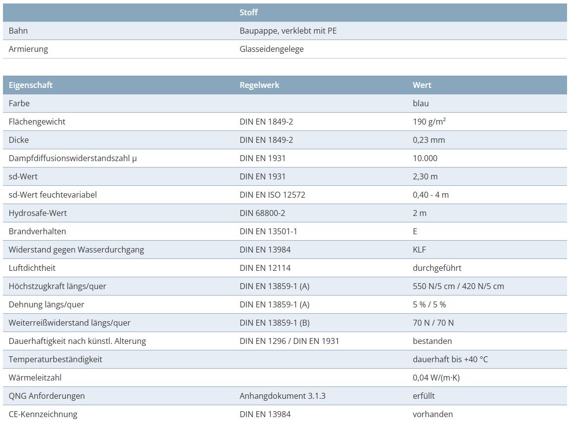Select the 'Hydrosafe-Wert' row label
This screenshot has height=424, width=571.
coord(38,213)
